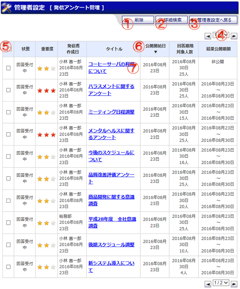Tick checkbox for コーヒーサーバの利用について row
The image size is (240, 289).
coord(8,68)
